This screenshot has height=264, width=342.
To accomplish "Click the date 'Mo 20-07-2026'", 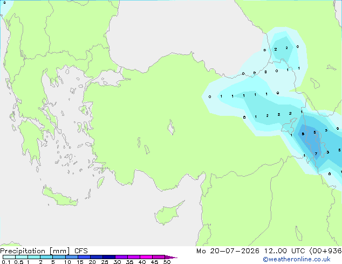I will coord(228,251).
